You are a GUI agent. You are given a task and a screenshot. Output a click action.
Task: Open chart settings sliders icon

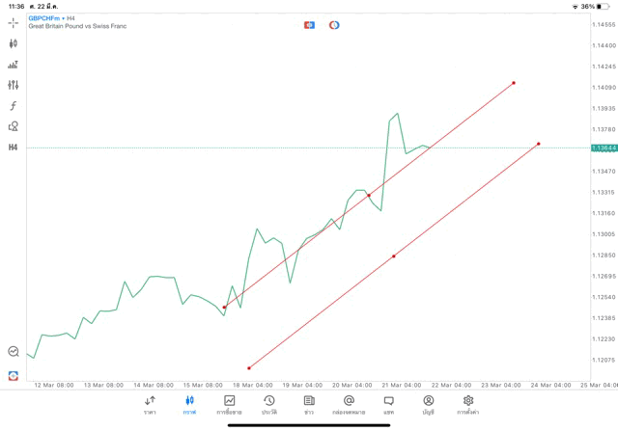coord(13,85)
